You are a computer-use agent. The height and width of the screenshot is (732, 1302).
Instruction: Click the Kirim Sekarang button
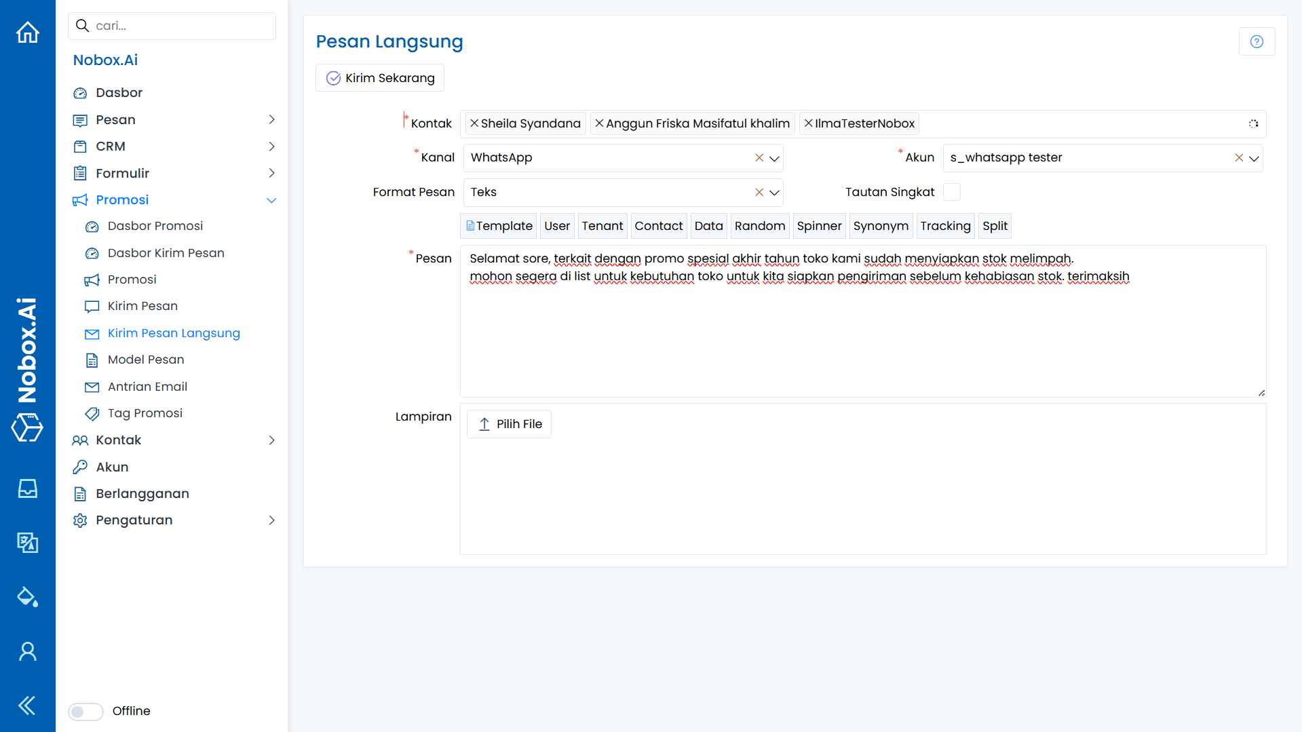click(379, 77)
